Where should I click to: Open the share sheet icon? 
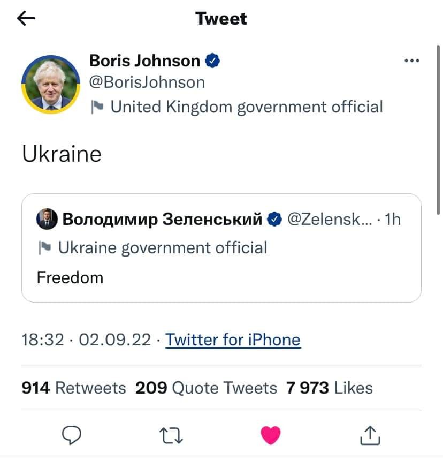(x=370, y=435)
